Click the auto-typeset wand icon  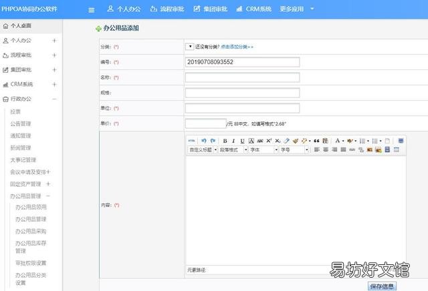coord(304,141)
